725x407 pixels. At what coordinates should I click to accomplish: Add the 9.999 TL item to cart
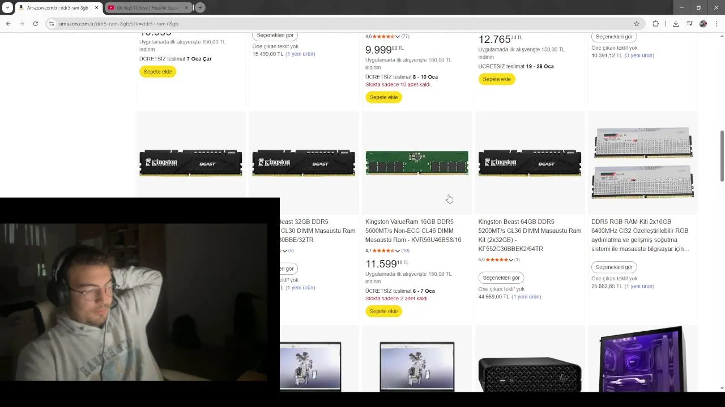pyautogui.click(x=383, y=97)
